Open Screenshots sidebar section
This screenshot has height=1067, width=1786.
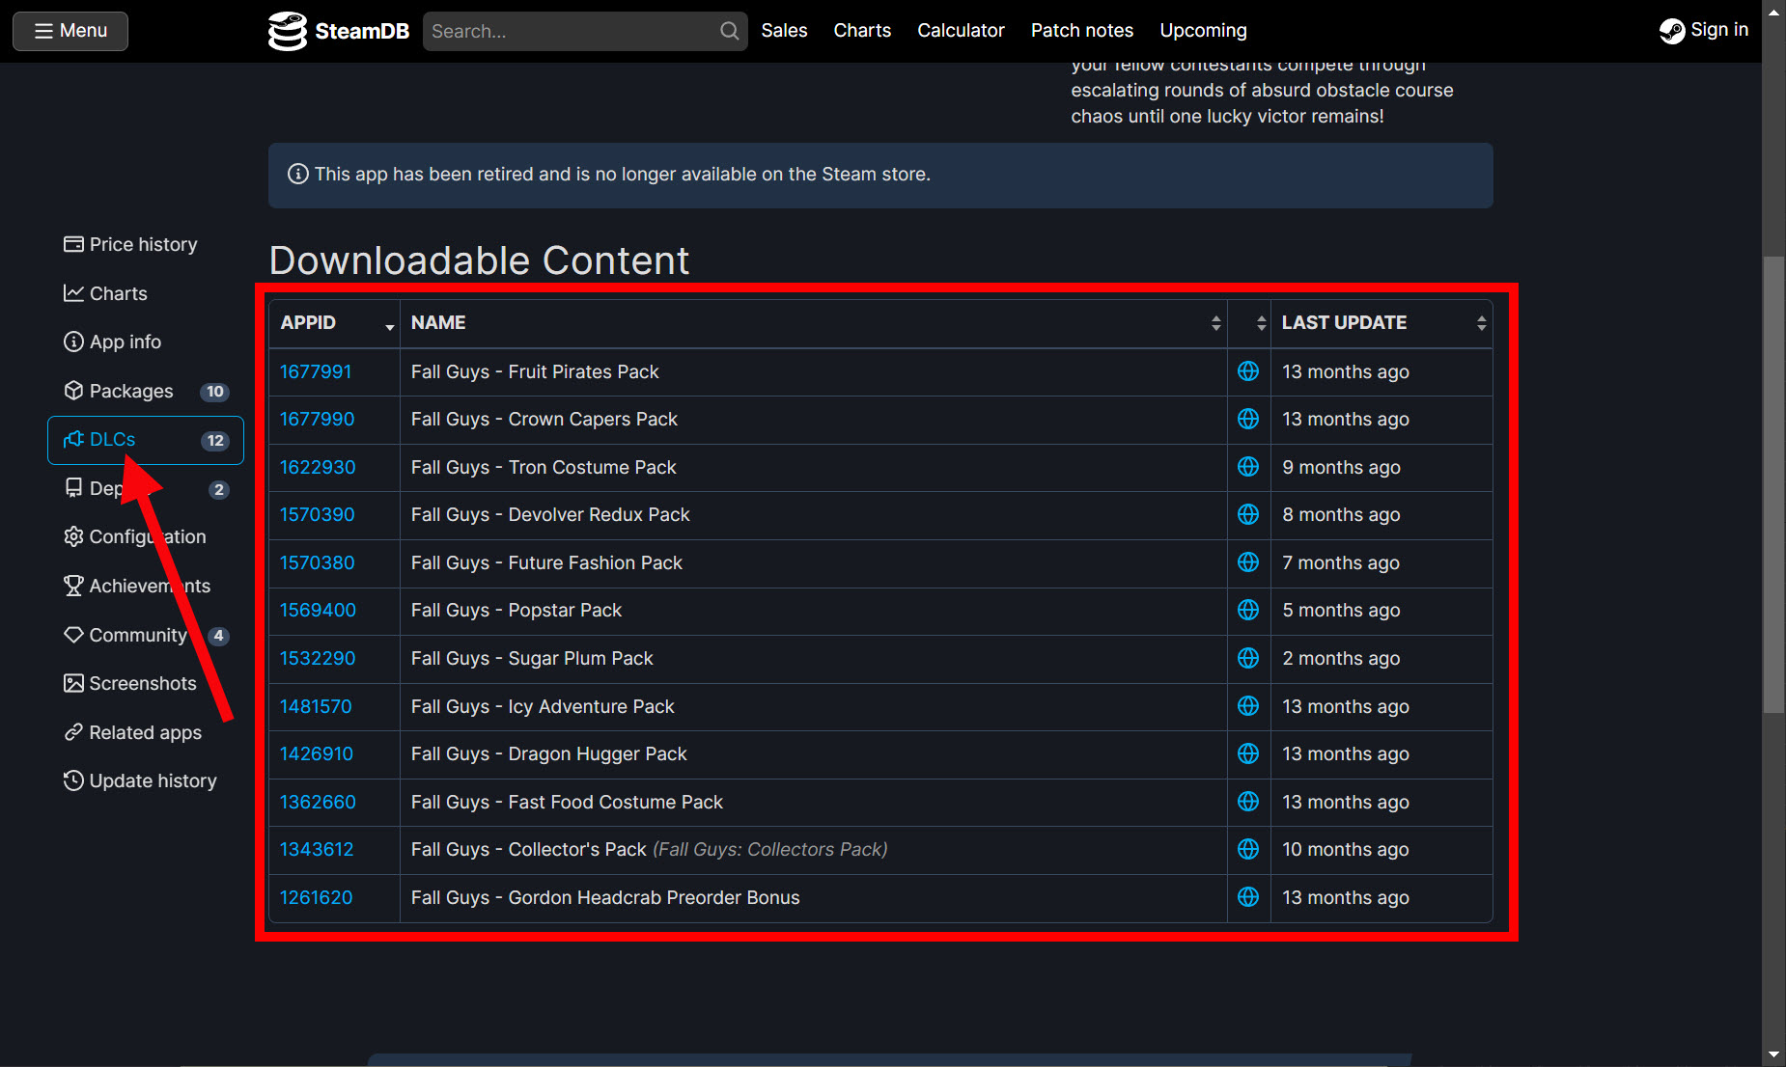(145, 683)
